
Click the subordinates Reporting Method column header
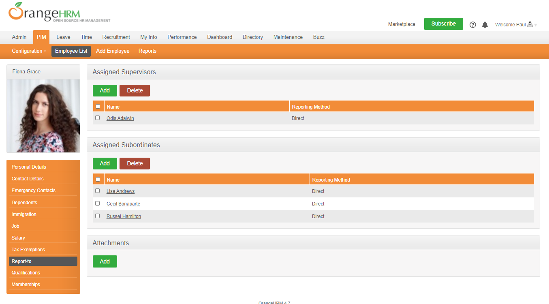pyautogui.click(x=331, y=180)
